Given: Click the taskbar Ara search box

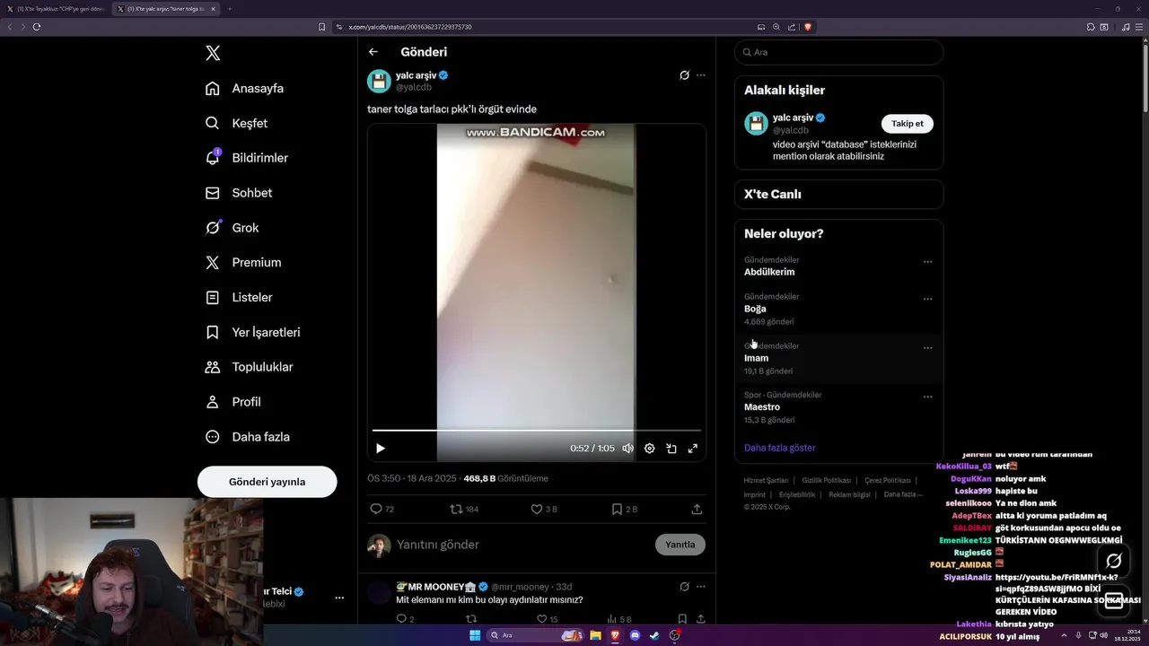Looking at the screenshot, I should 536,635.
